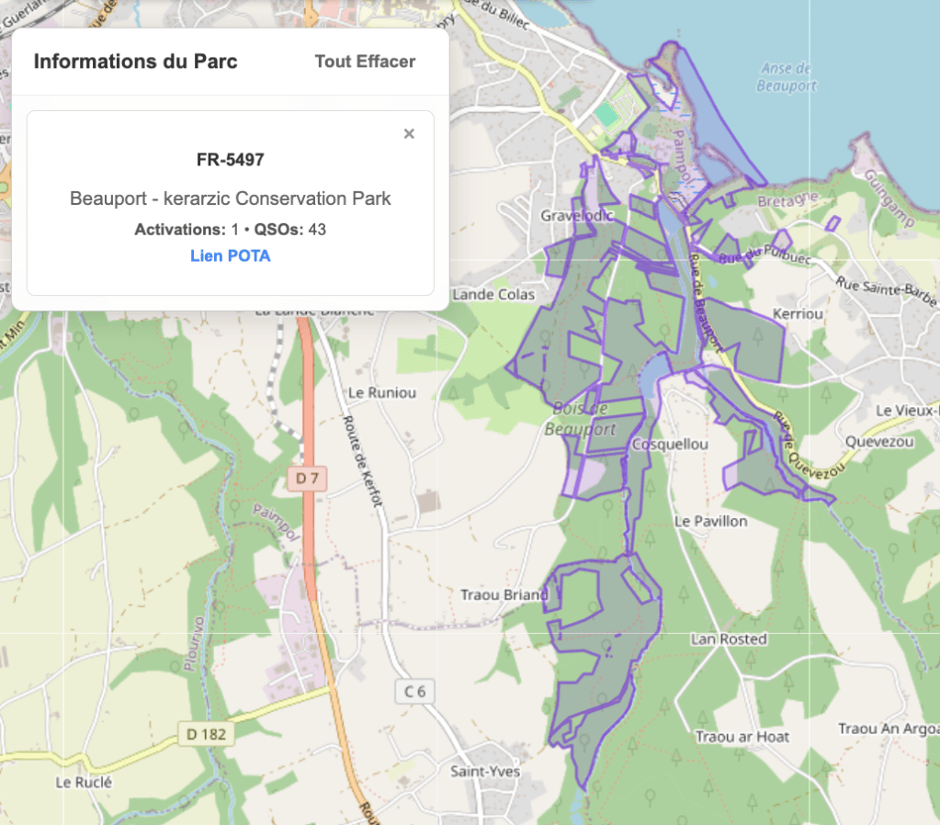Click the D 7 road shield

pyautogui.click(x=306, y=478)
